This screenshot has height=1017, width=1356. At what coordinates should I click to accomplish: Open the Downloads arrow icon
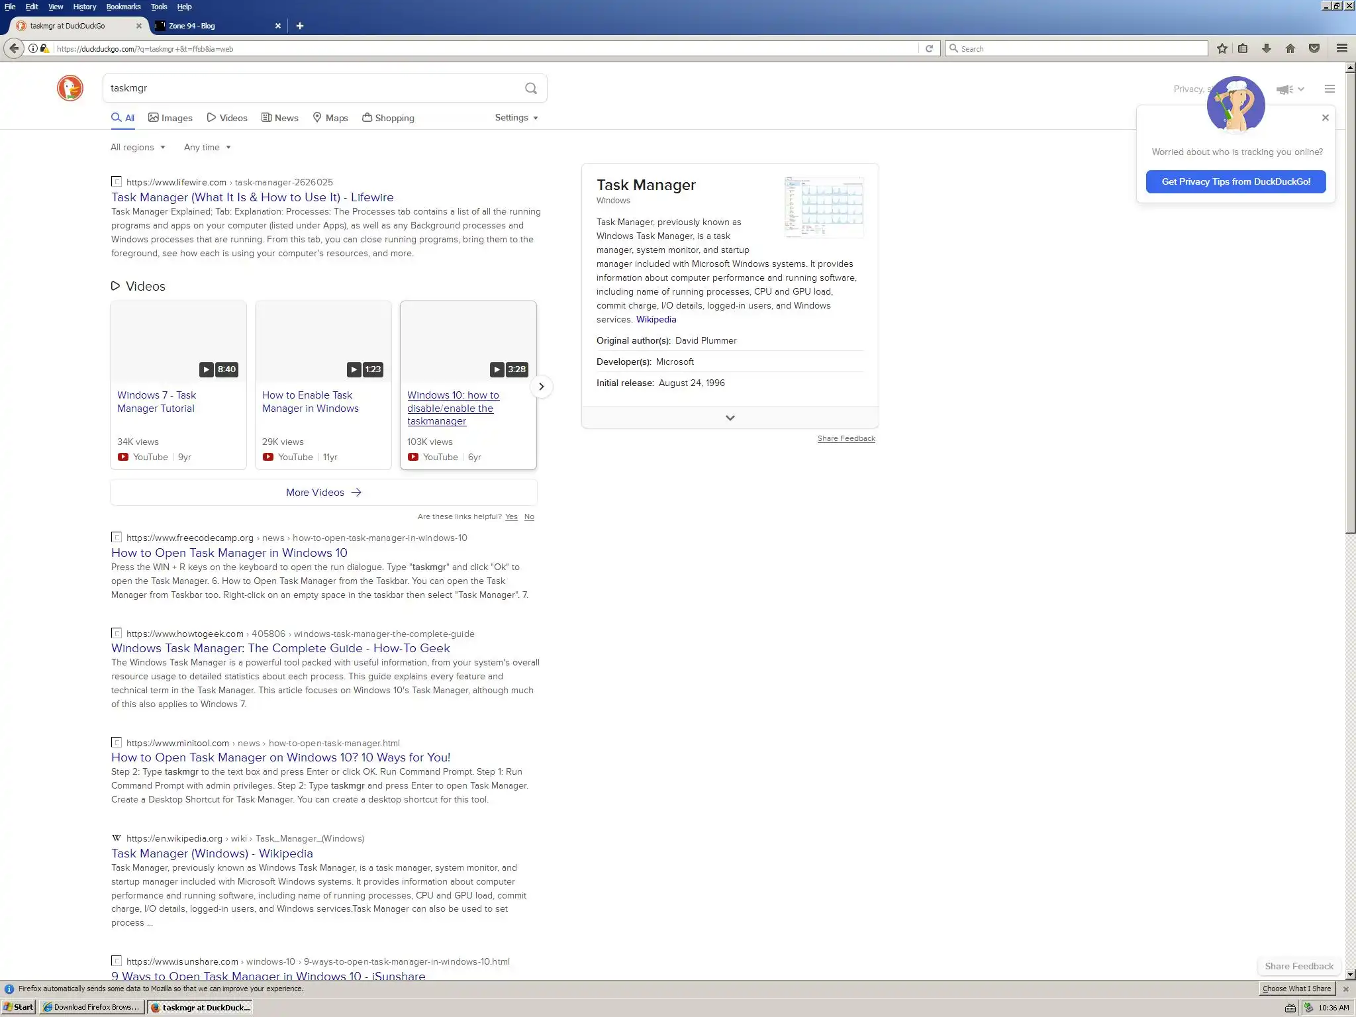click(1266, 48)
